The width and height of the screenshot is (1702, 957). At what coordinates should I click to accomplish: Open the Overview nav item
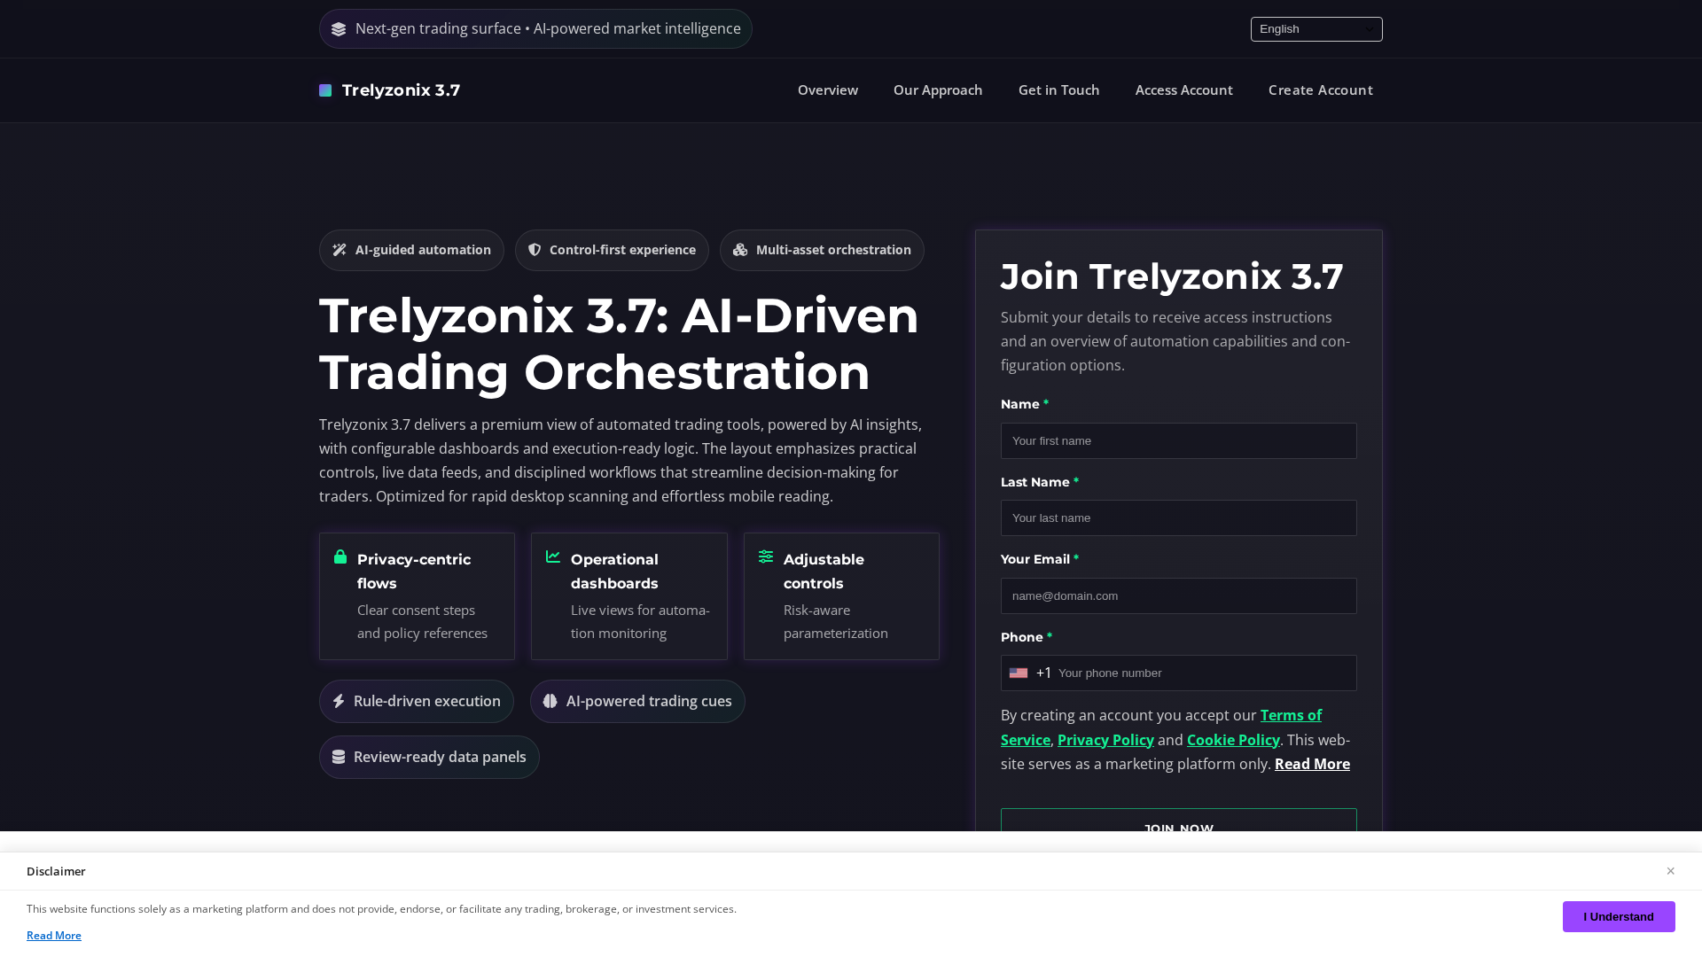pyautogui.click(x=828, y=90)
